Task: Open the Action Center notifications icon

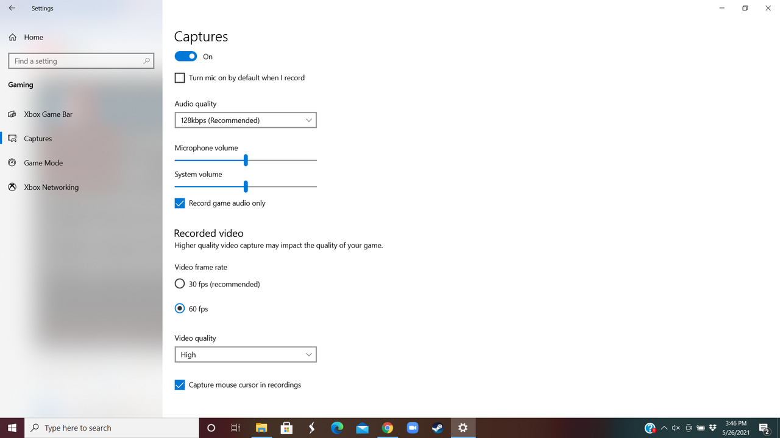Action: (765, 428)
